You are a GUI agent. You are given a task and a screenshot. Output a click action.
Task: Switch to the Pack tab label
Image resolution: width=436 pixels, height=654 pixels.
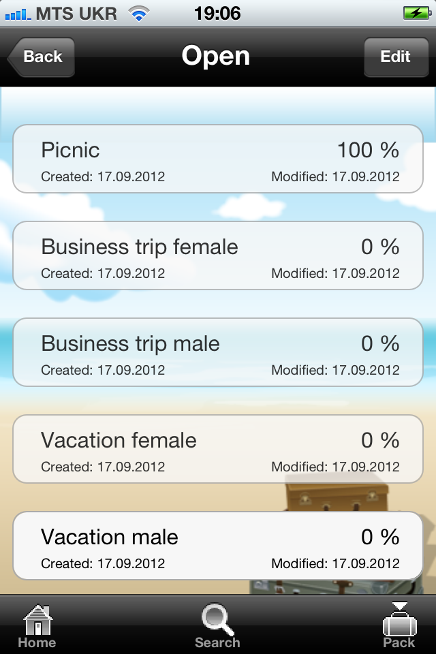point(399,642)
